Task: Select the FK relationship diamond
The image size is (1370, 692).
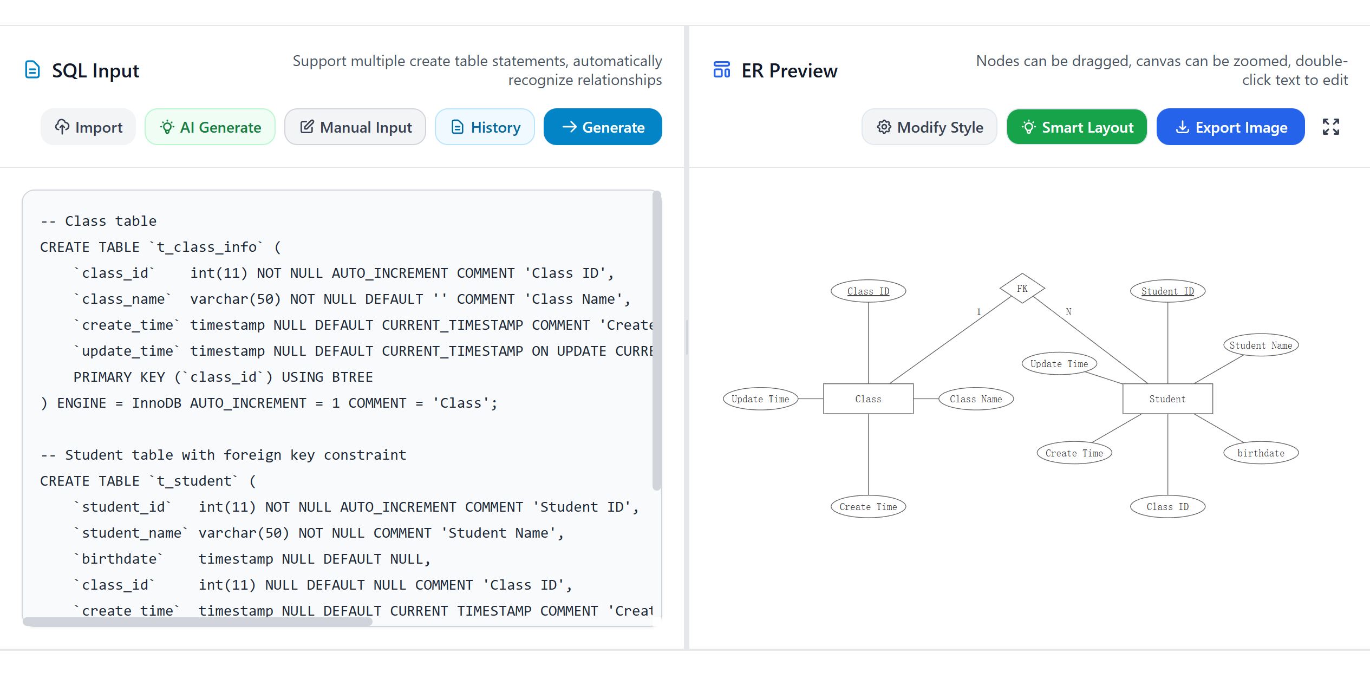Action: (1022, 288)
